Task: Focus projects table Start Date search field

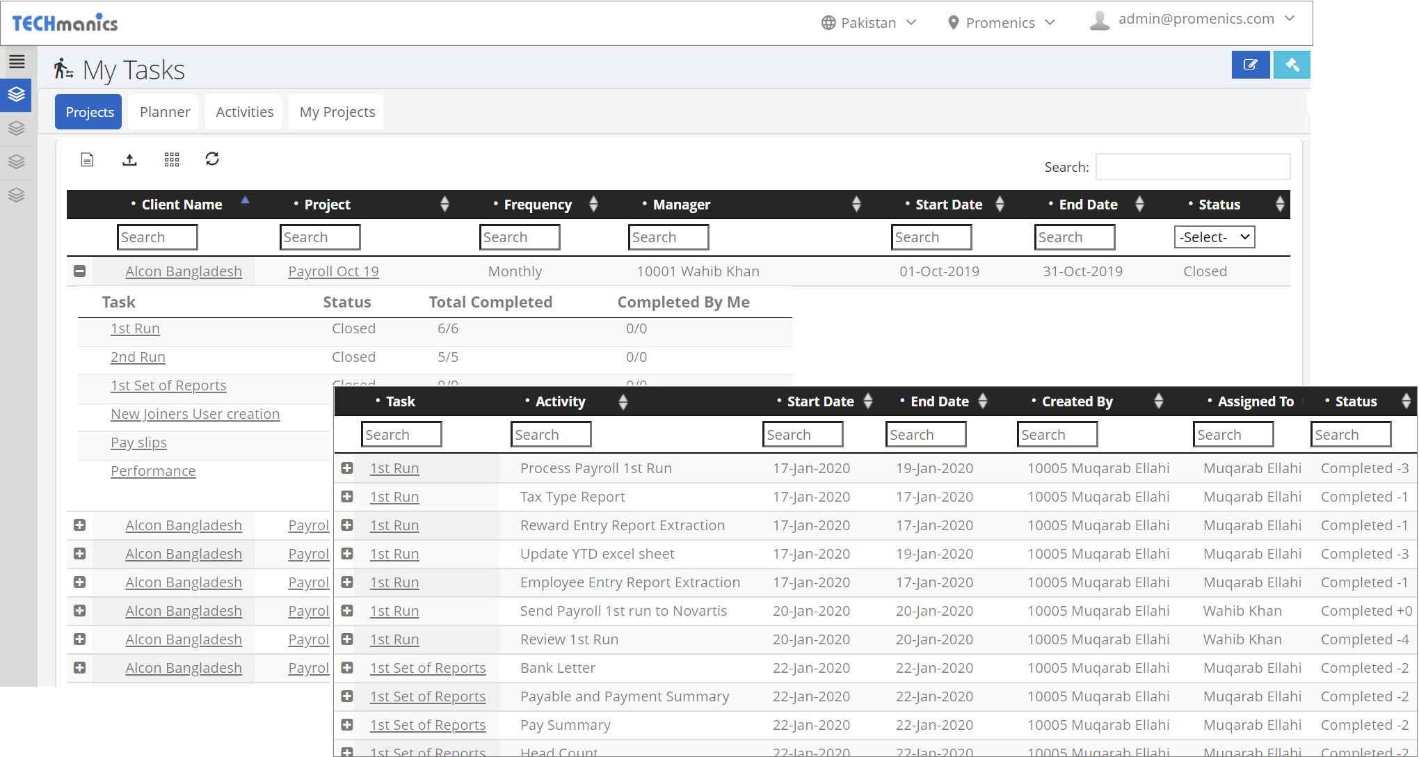Action: click(931, 237)
